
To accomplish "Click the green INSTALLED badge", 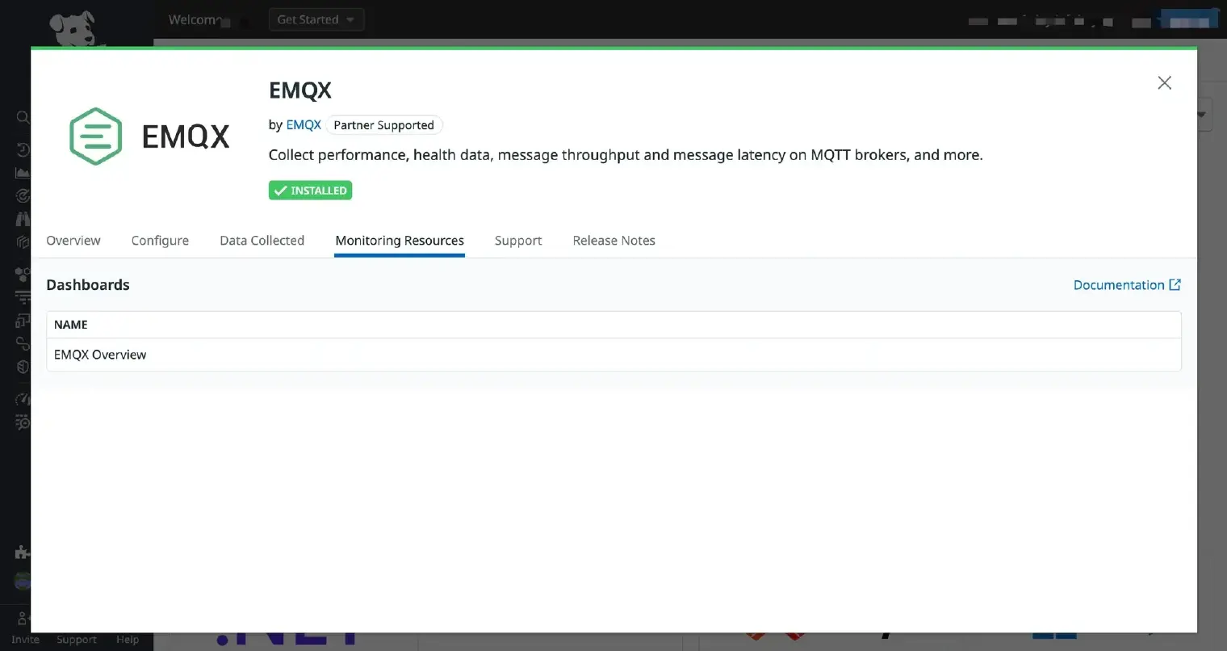I will [310, 191].
